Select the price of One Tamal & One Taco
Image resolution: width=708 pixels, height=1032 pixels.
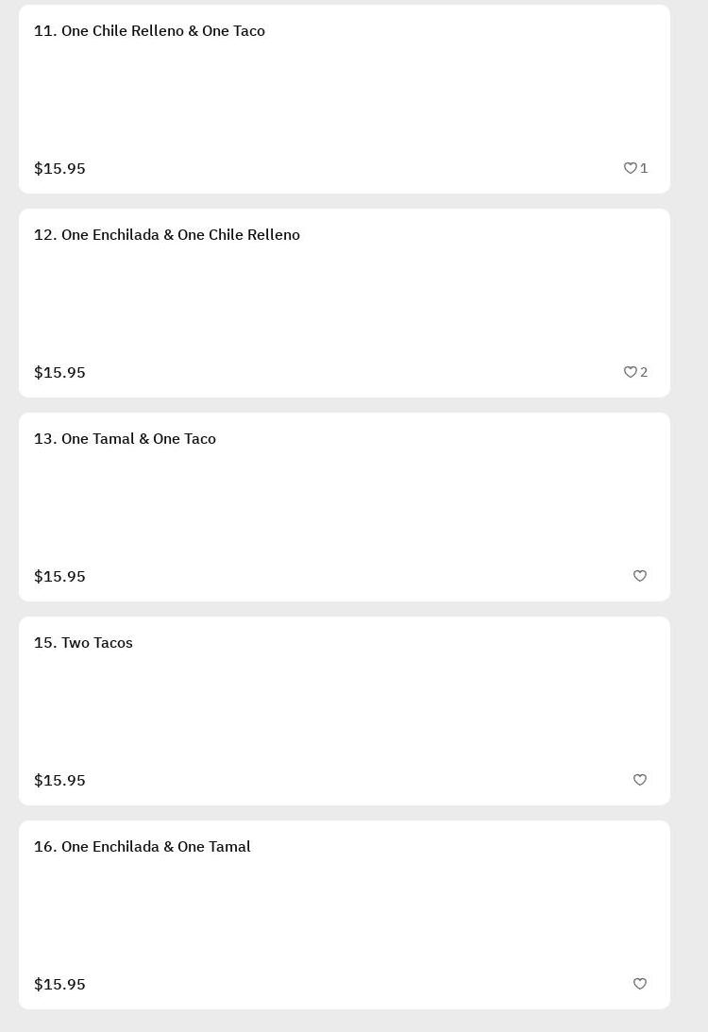(59, 577)
